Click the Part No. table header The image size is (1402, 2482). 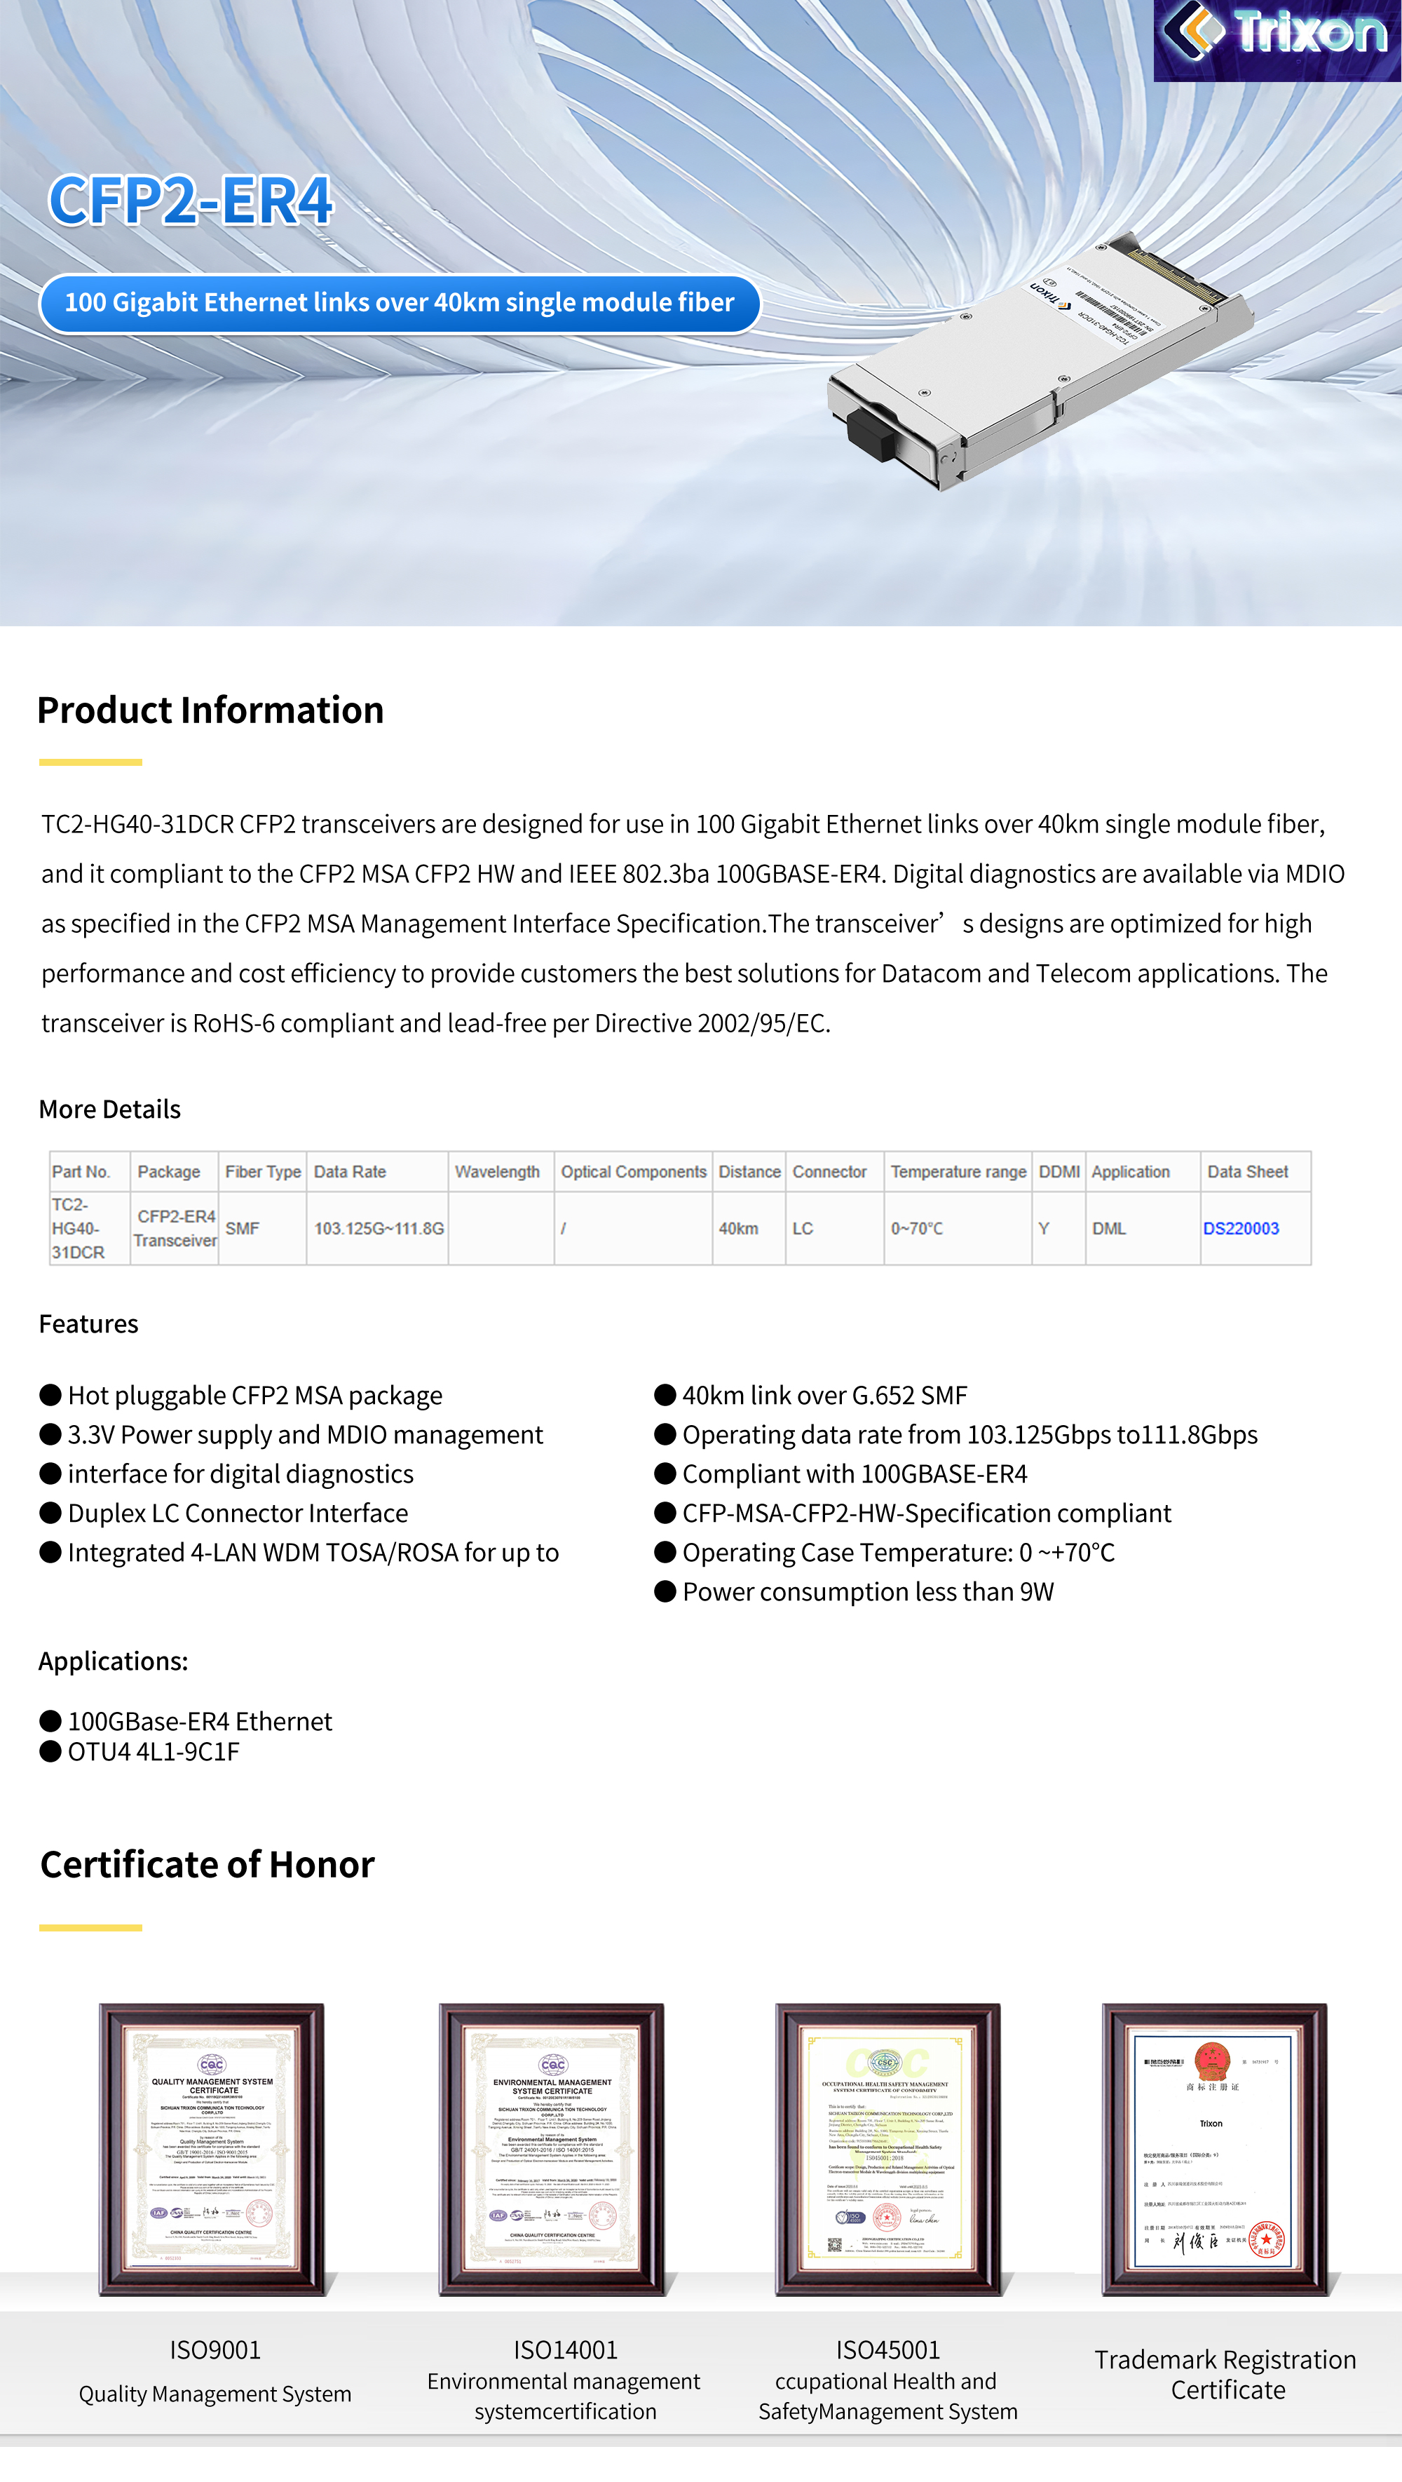[81, 1172]
